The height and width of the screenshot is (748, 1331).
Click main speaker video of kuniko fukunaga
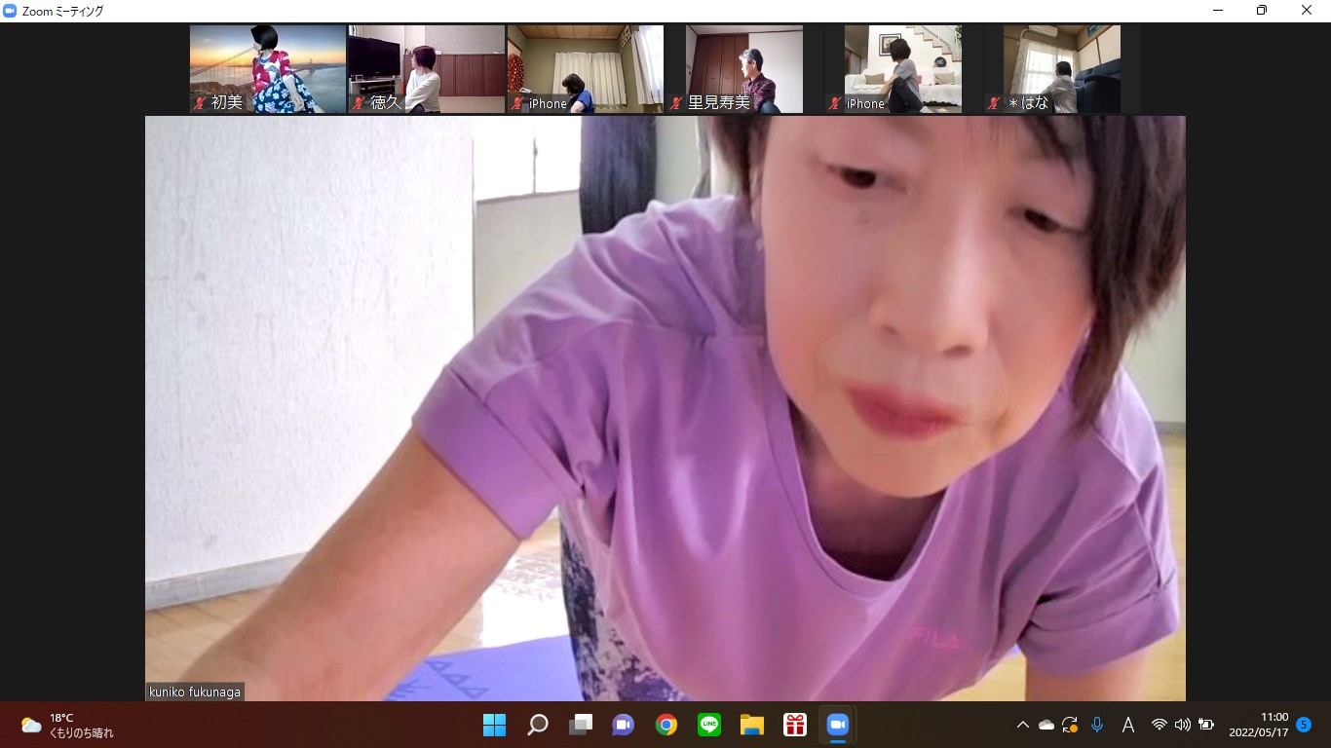coord(665,408)
